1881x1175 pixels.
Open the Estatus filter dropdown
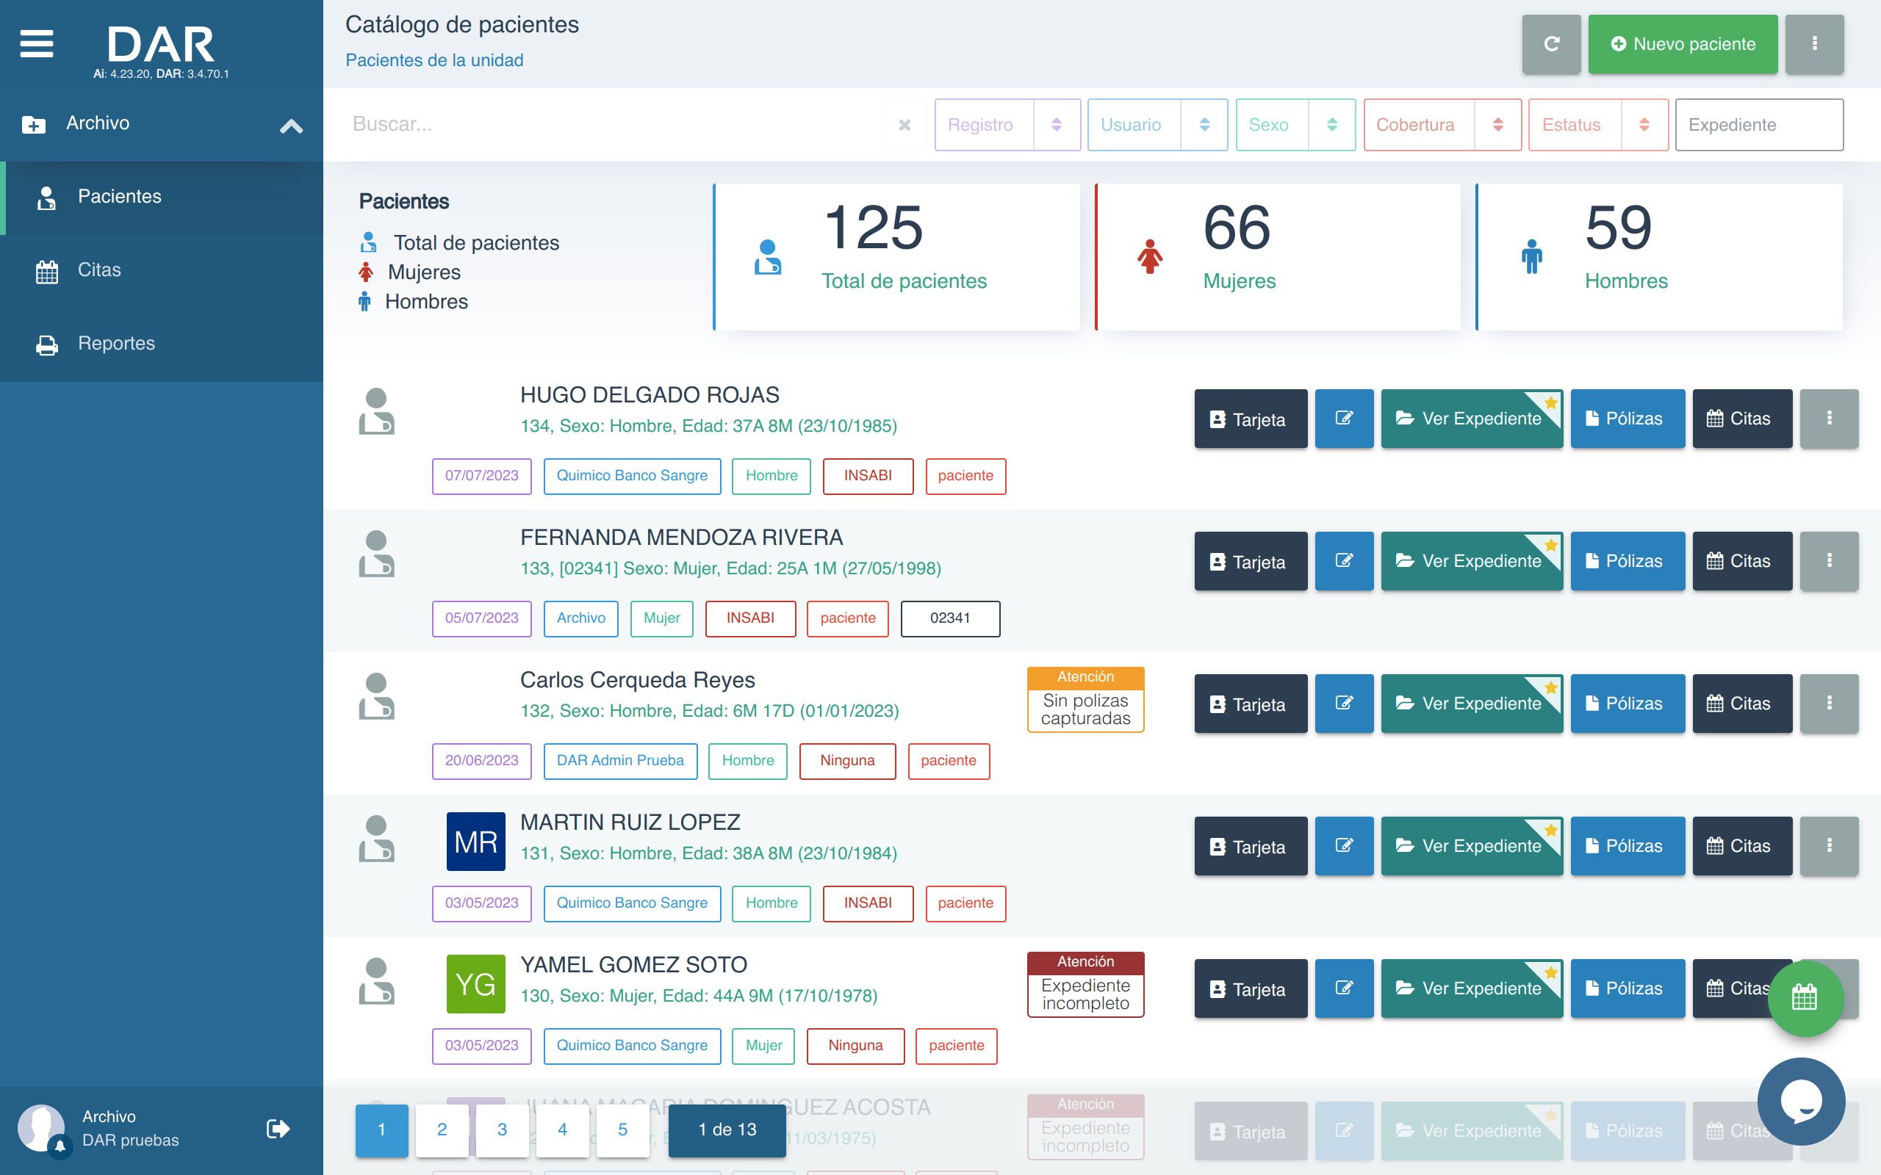pyautogui.click(x=1598, y=124)
